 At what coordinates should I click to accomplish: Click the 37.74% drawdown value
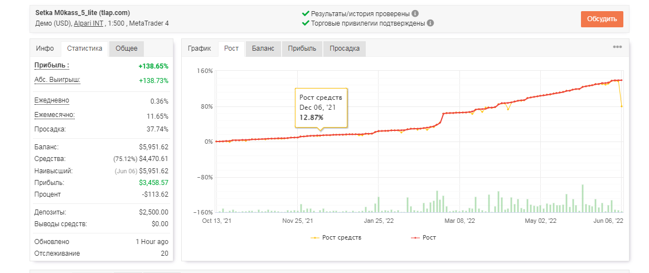(x=157, y=129)
